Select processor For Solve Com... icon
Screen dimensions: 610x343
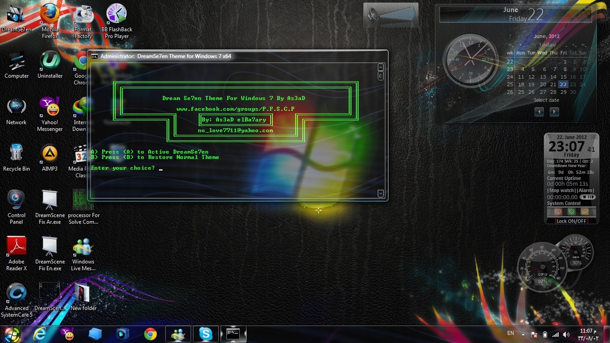[83, 208]
